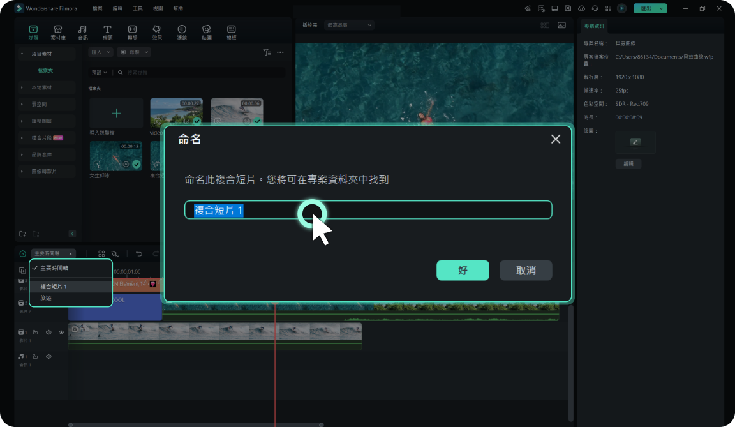This screenshot has height=427, width=735.
Task: Open the 模板 templates icon
Action: pos(232,32)
